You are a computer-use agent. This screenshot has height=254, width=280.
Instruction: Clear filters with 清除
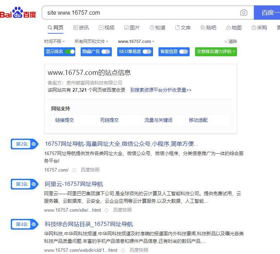coord(231,42)
